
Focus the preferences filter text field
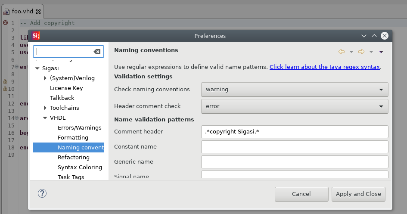(64, 52)
